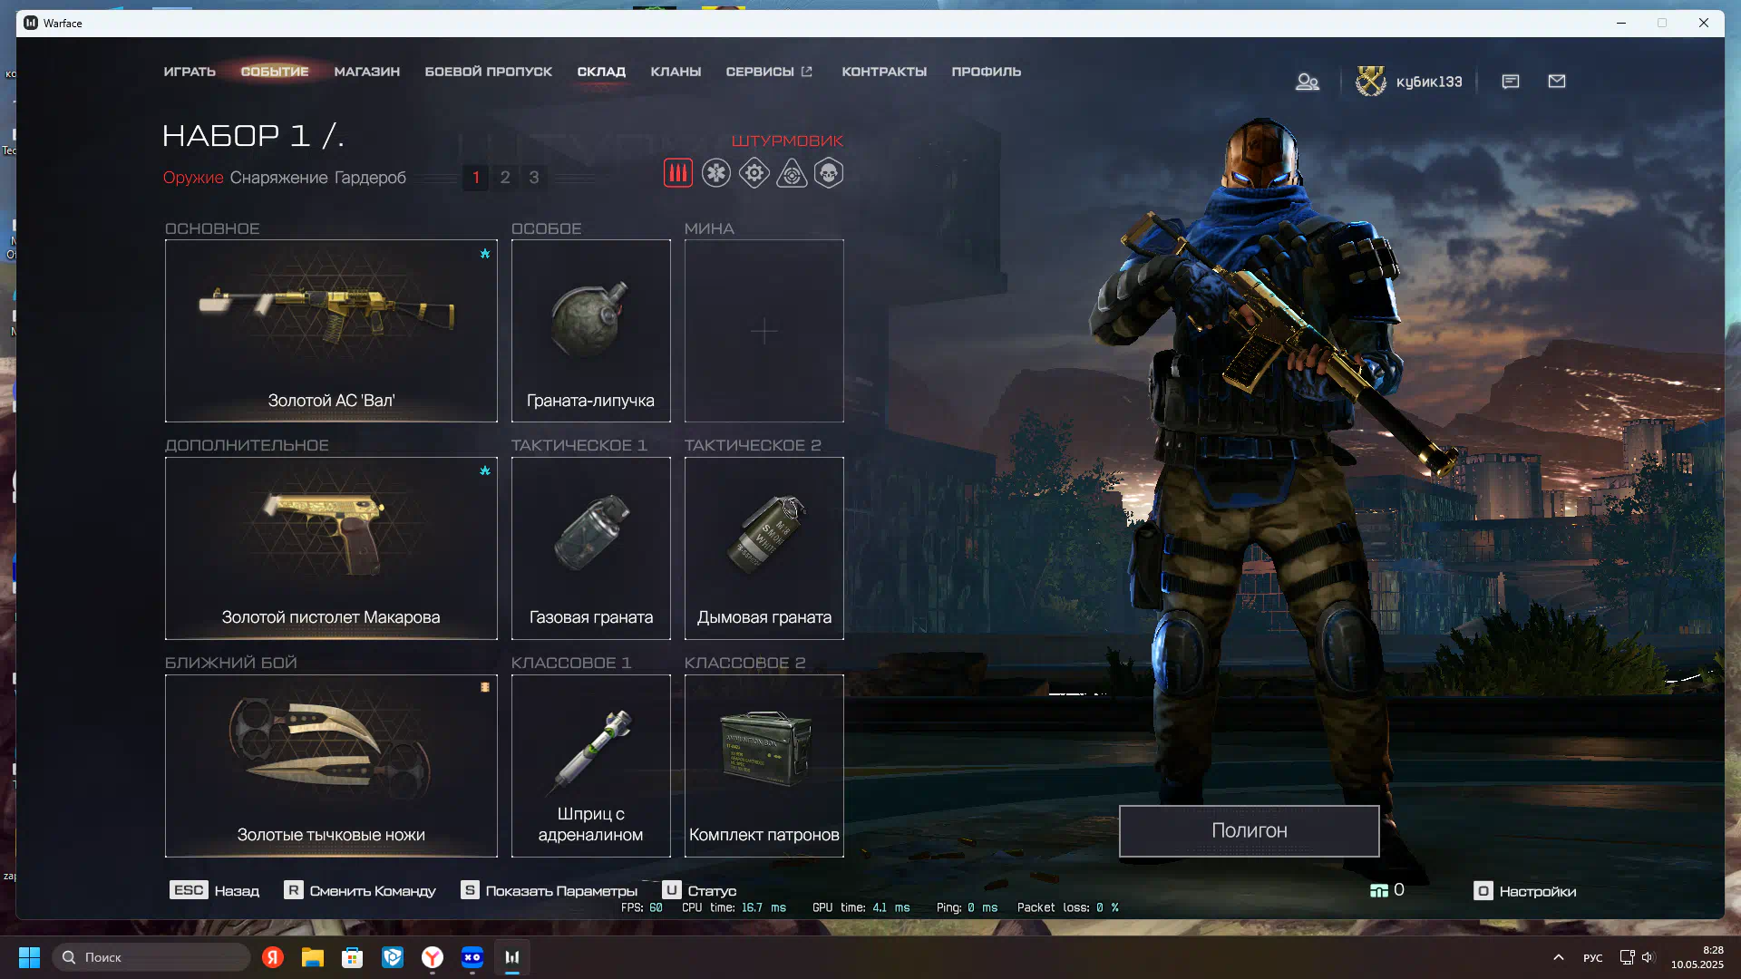The width and height of the screenshot is (1741, 979).
Task: Open the СОБЫТИЕ menu
Action: coord(275,72)
